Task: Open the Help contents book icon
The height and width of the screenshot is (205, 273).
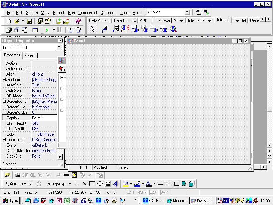Action: click(79, 21)
